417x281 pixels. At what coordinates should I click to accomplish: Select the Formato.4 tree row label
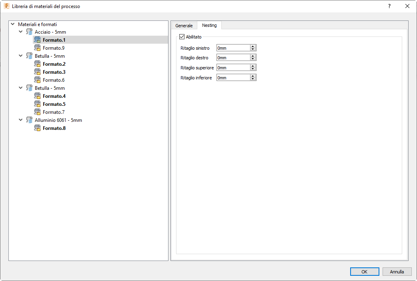[54, 96]
